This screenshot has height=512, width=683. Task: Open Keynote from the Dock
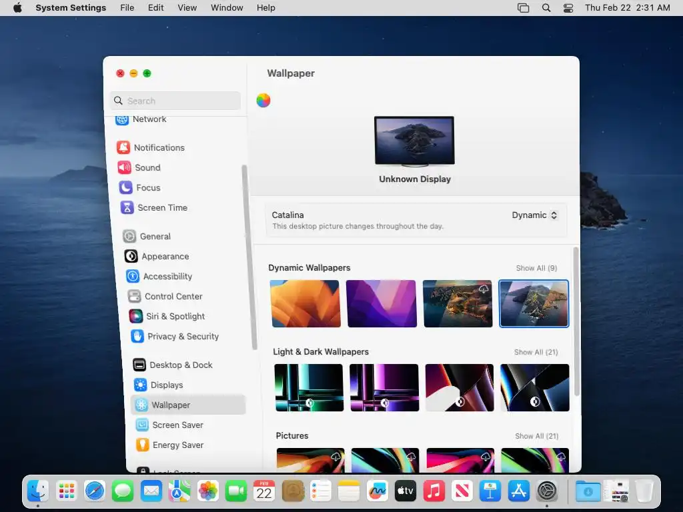(490, 491)
